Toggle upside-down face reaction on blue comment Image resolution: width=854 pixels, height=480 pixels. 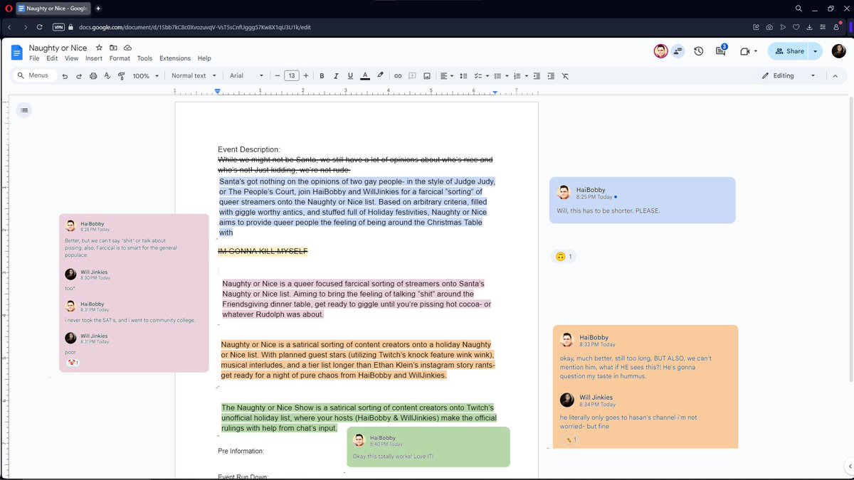point(564,256)
